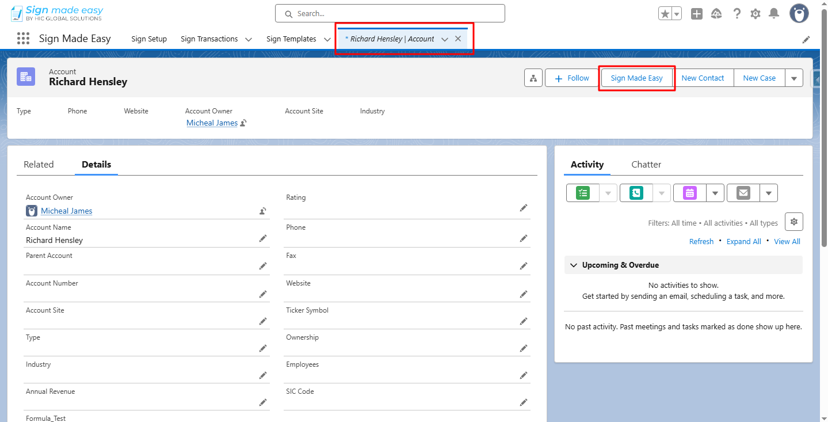Open the Sign Templates dropdown arrow
The height and width of the screenshot is (422, 828).
pyautogui.click(x=327, y=39)
